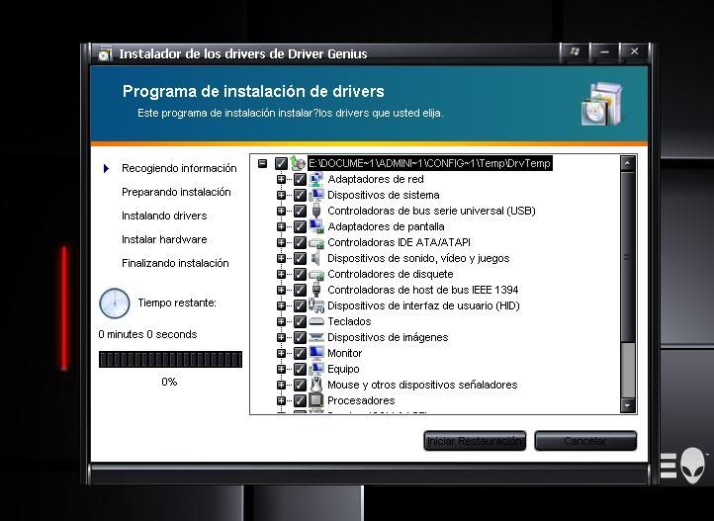
Task: Click the title bar application icon
Action: point(105,54)
